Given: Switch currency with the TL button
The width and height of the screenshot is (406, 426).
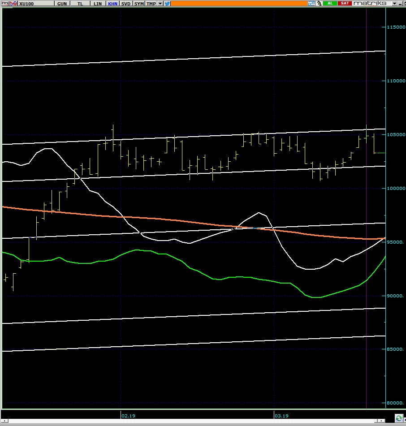Looking at the screenshot, I should 80,4.
